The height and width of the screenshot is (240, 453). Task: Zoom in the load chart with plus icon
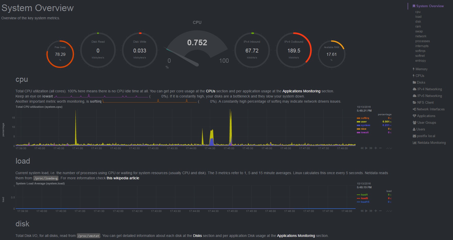[x=376, y=211]
